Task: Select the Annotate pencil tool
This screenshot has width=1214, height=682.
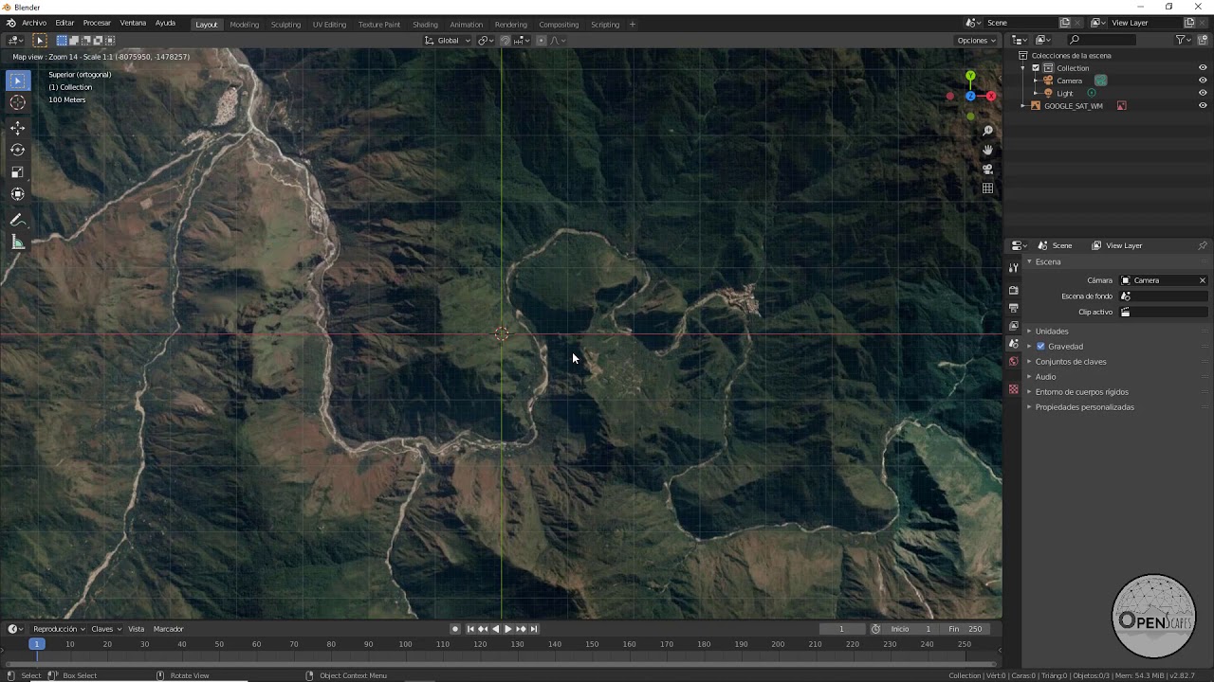Action: click(x=17, y=220)
